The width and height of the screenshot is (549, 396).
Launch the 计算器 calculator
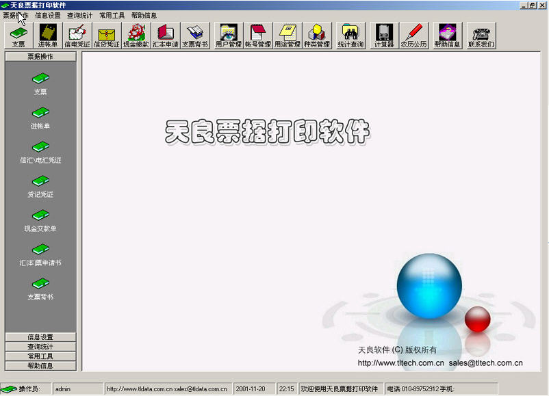(384, 36)
